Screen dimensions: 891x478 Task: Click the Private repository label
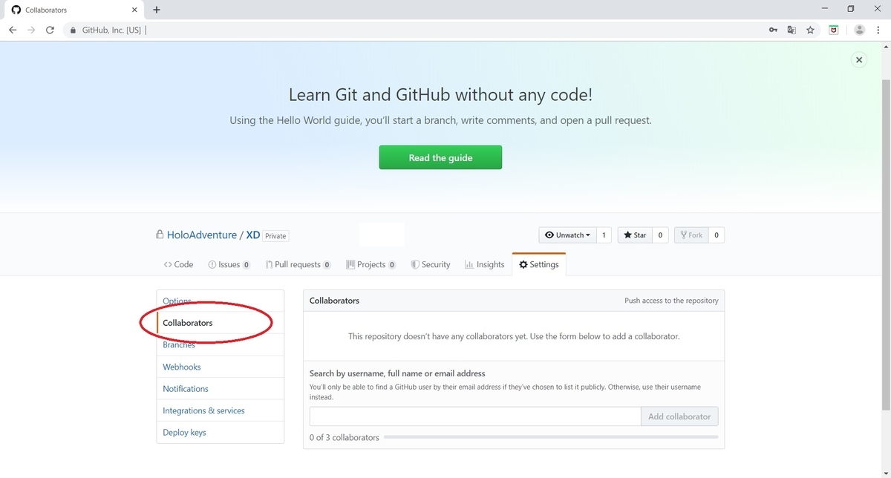click(275, 236)
